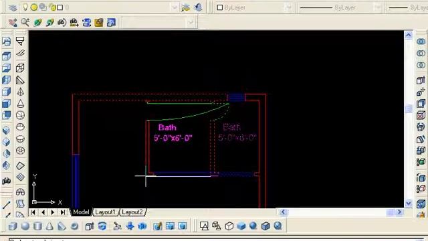Click first-tab navigation arrow button
Viewport: 428px width, 241px height.
[x=33, y=212]
